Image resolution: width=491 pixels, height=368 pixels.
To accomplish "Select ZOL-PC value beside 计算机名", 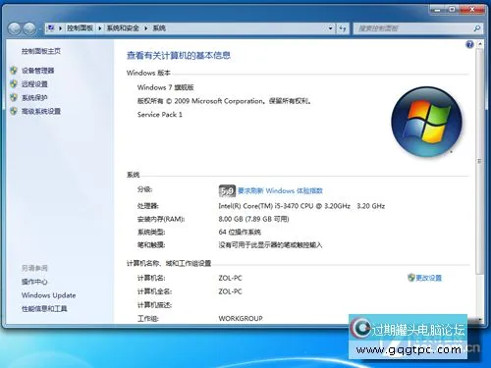I will pyautogui.click(x=230, y=278).
